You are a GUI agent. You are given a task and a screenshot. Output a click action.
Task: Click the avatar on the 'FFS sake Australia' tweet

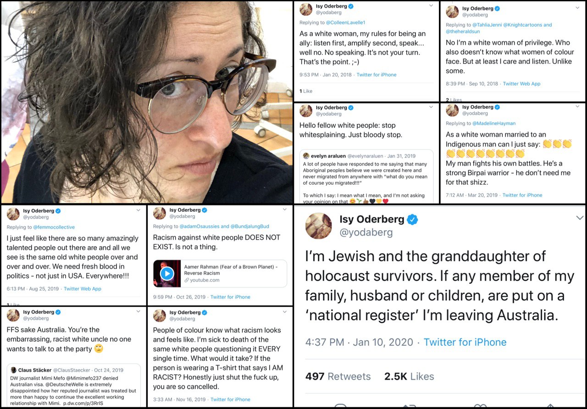[13, 315]
